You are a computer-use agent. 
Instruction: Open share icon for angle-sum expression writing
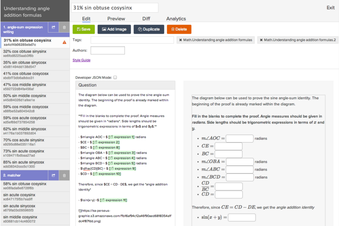point(53,28)
